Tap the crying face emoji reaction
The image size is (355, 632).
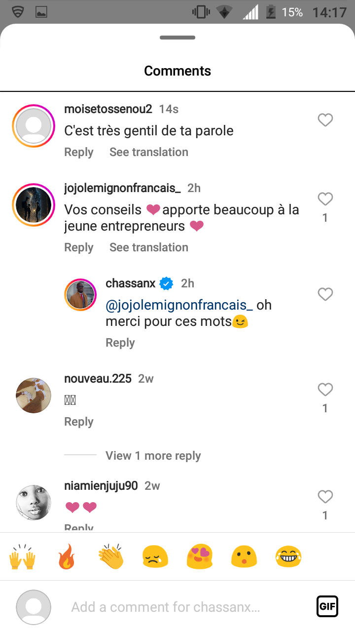pos(155,557)
